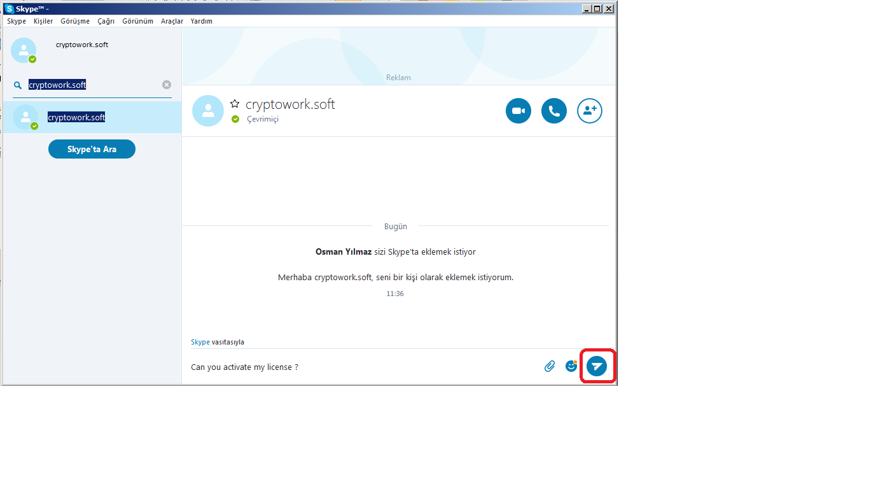Add people to this conversation
The height and width of the screenshot is (489, 869).
pyautogui.click(x=590, y=111)
